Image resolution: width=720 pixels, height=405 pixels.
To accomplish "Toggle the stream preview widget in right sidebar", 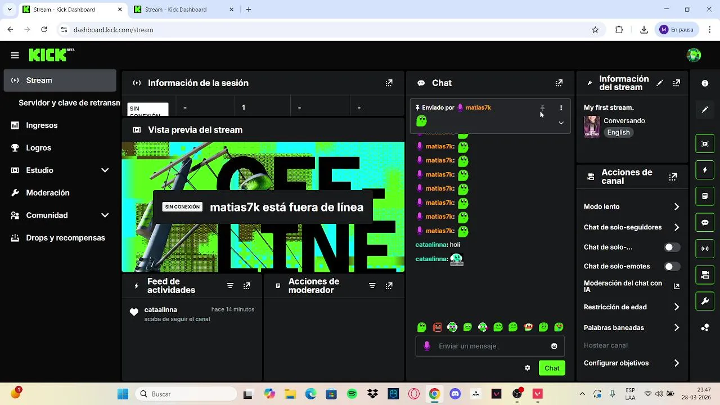I will click(705, 143).
